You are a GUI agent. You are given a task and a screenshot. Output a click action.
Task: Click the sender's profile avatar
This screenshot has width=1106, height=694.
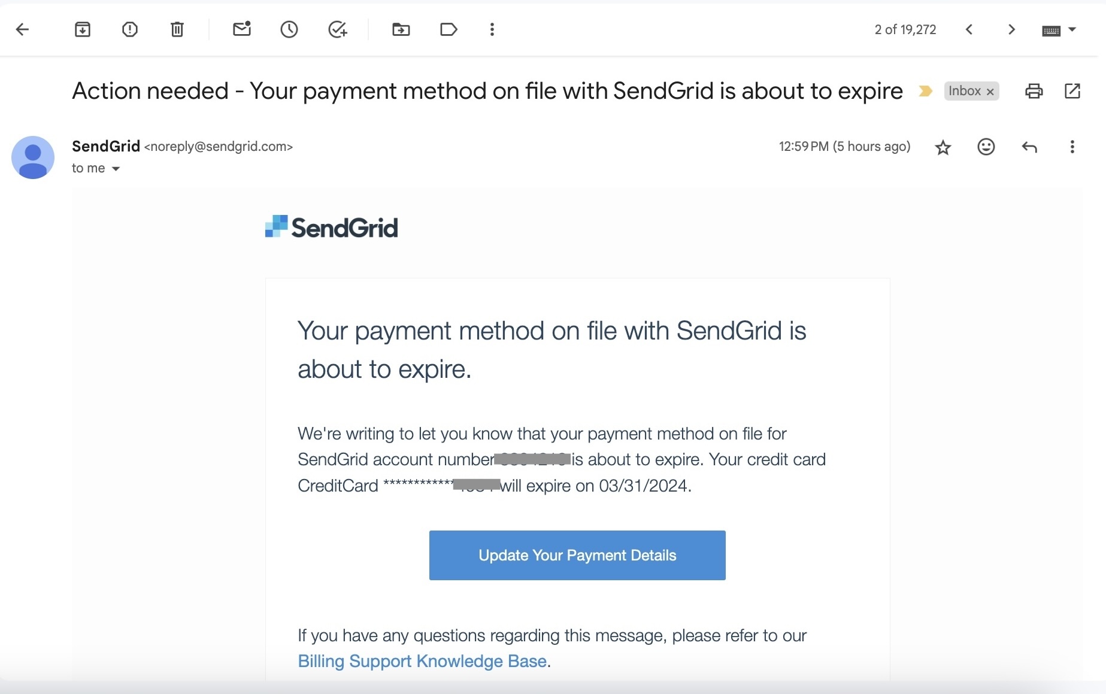pyautogui.click(x=33, y=157)
